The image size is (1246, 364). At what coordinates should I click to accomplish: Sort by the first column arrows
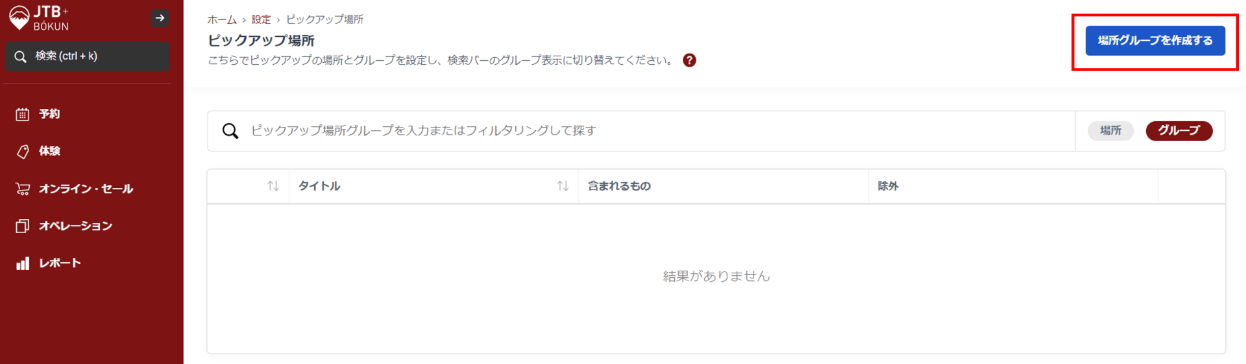click(273, 187)
